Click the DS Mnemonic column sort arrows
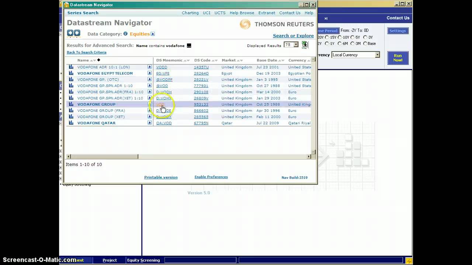 187,60
